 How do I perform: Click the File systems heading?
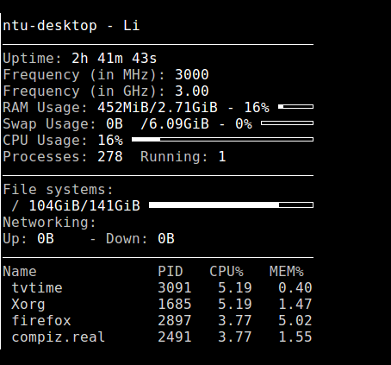pyautogui.click(x=59, y=190)
